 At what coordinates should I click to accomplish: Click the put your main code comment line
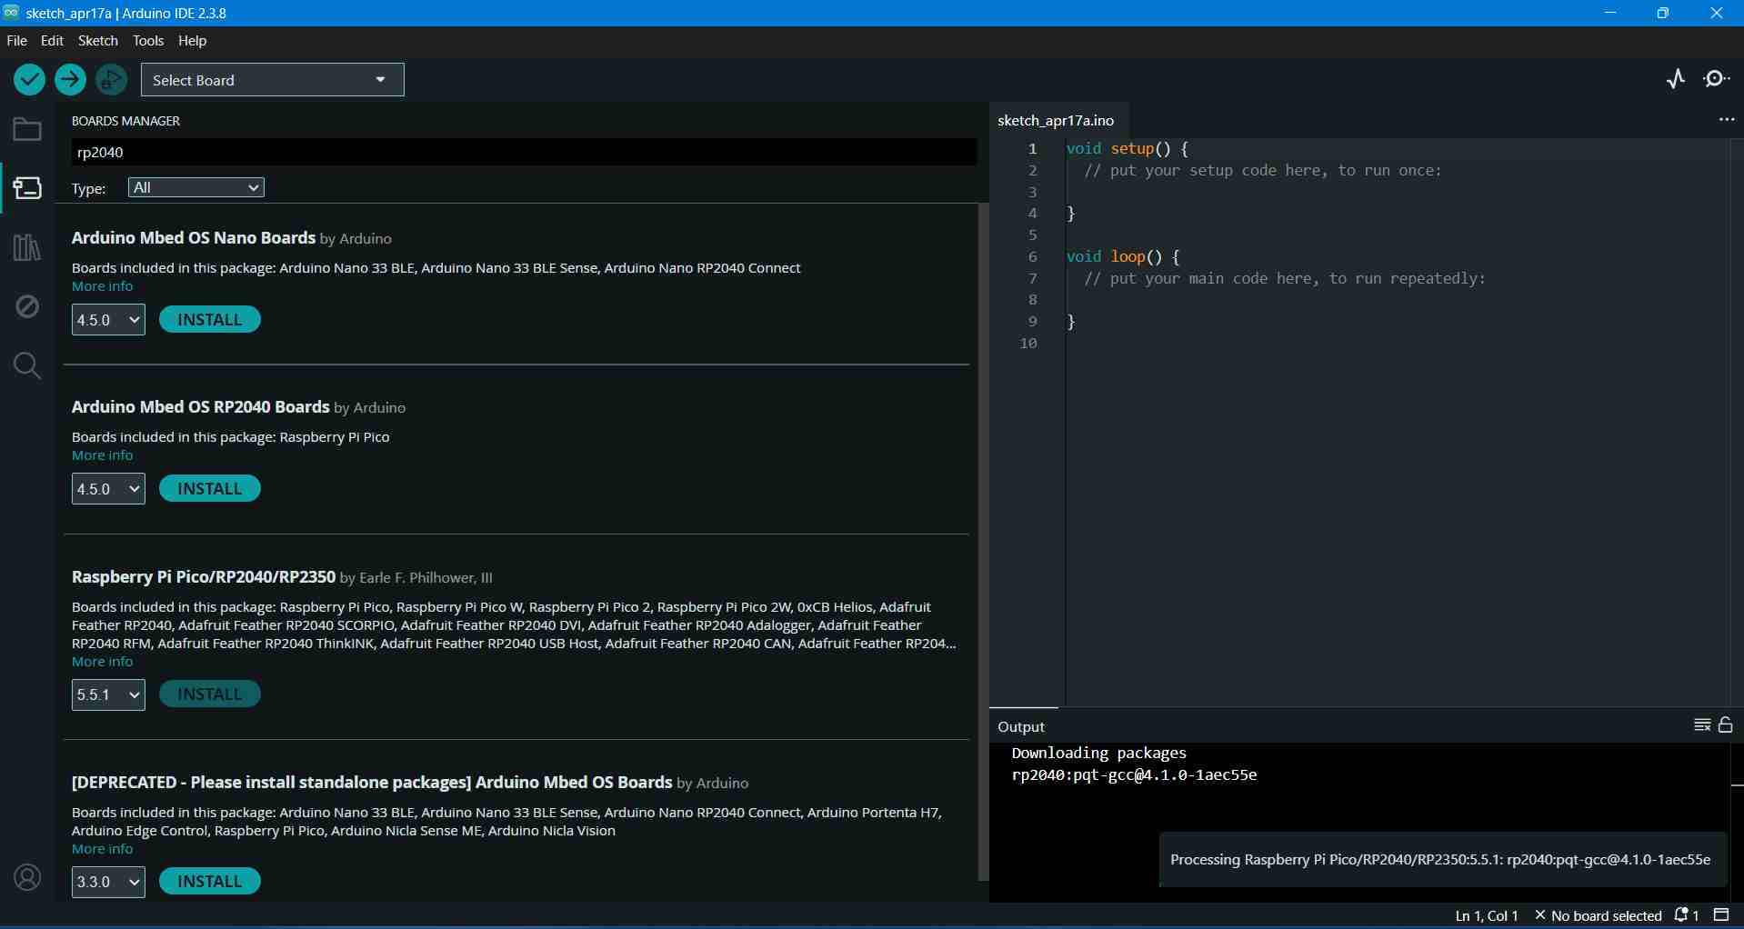click(1285, 279)
